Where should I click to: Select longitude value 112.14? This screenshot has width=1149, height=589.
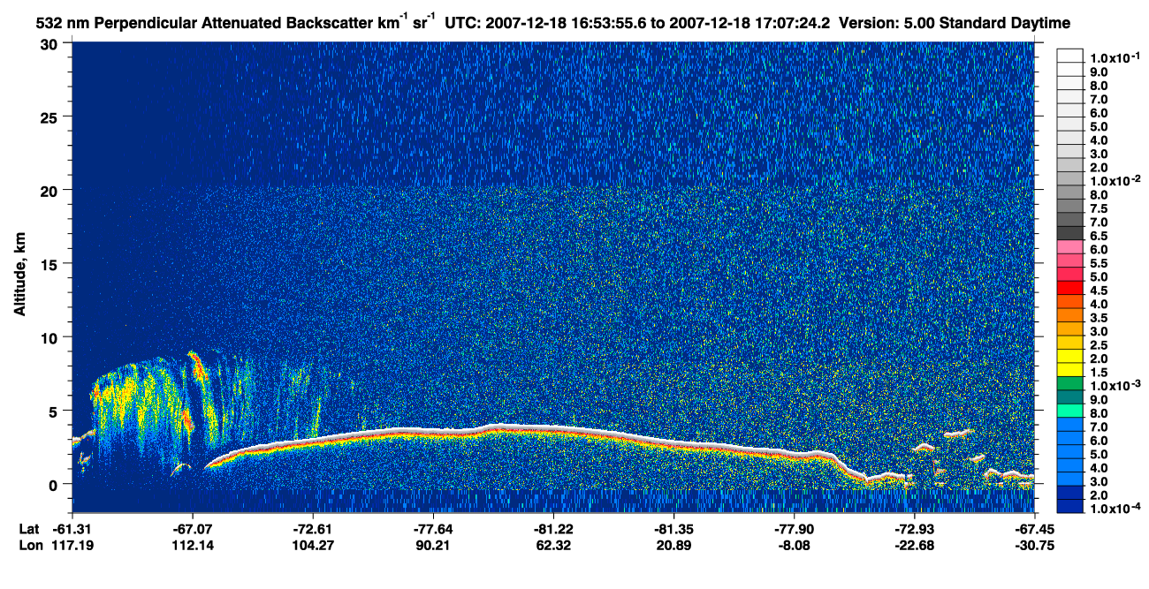click(x=193, y=545)
